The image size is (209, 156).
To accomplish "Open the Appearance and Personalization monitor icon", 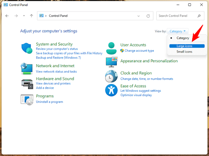I will pos(111,62).
